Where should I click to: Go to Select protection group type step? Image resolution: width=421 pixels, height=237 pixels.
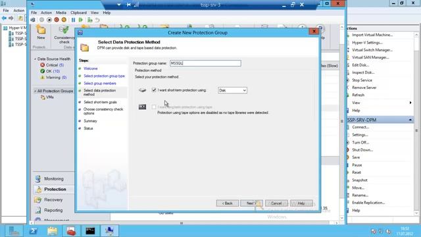(104, 76)
